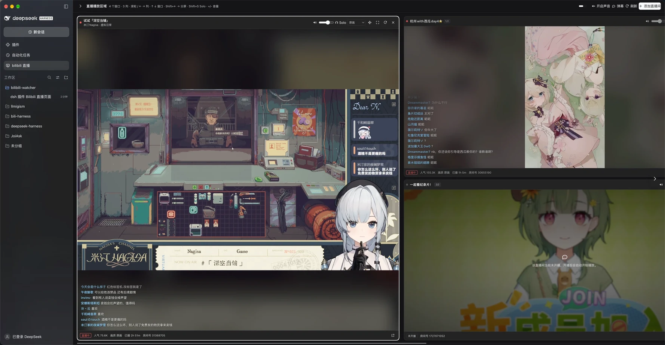
Task: Search the workspace list
Action: [49, 77]
